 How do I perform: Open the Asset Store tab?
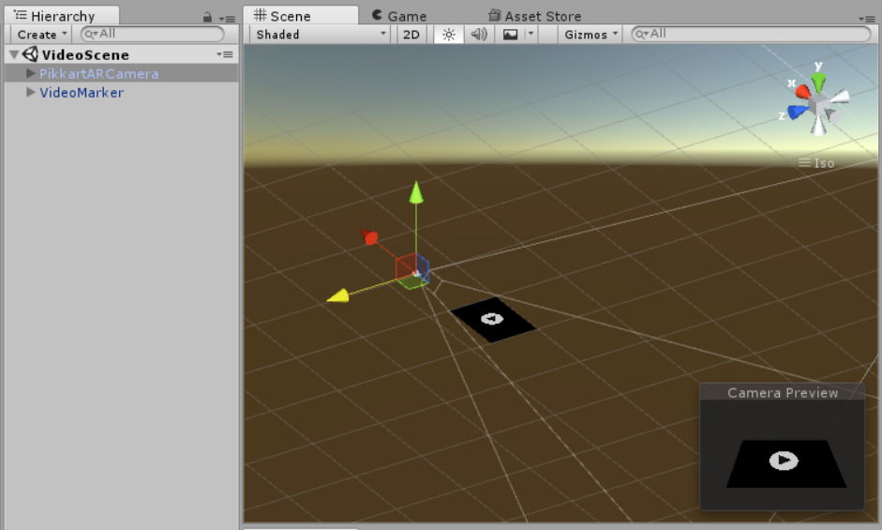tap(534, 16)
